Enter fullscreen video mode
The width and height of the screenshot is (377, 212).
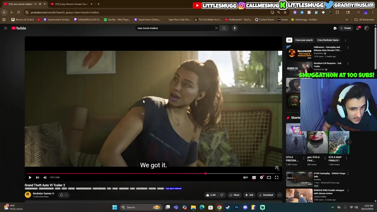pos(277,178)
